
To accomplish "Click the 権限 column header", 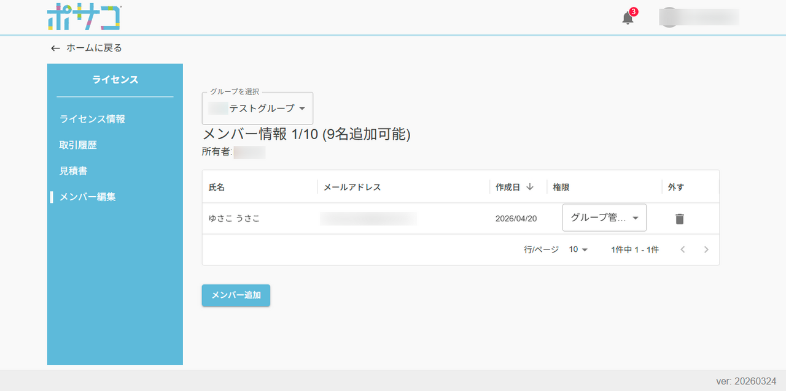I will (561, 187).
